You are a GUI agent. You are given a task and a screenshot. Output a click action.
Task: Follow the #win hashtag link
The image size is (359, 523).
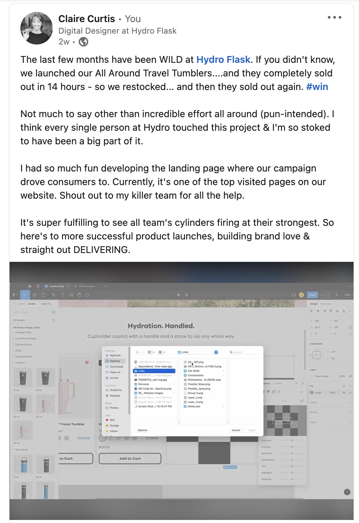click(x=317, y=87)
